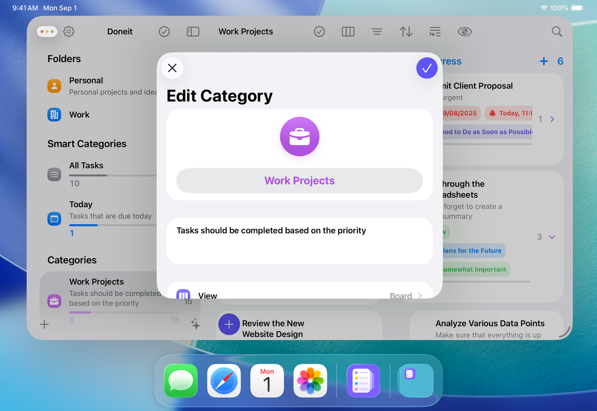Open the search magnifier in toolbar
Screen dimensions: 597x411
556,32
